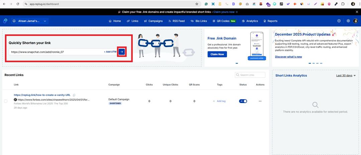Viewport: 361px width, 155px height.
Task: Click the purple checkmark extension icon
Action: (x=288, y=4)
